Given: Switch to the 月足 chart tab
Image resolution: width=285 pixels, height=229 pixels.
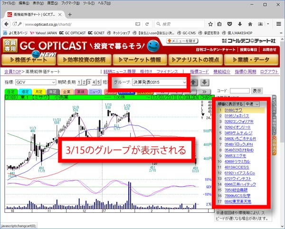Looking at the screenshot, I should pos(39,92).
